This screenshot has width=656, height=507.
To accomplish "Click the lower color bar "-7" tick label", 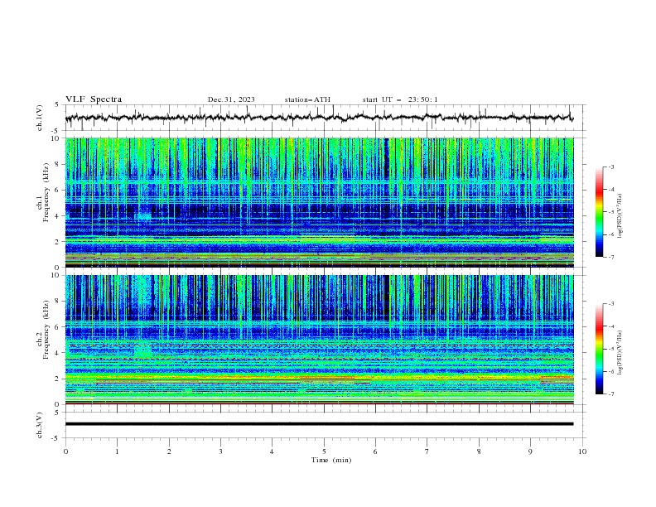I will tap(610, 394).
